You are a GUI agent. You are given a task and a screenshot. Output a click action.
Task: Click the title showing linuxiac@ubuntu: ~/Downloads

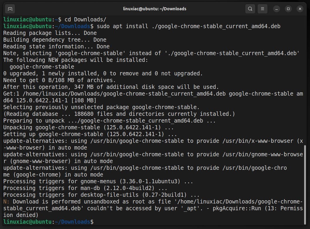pos(154,9)
